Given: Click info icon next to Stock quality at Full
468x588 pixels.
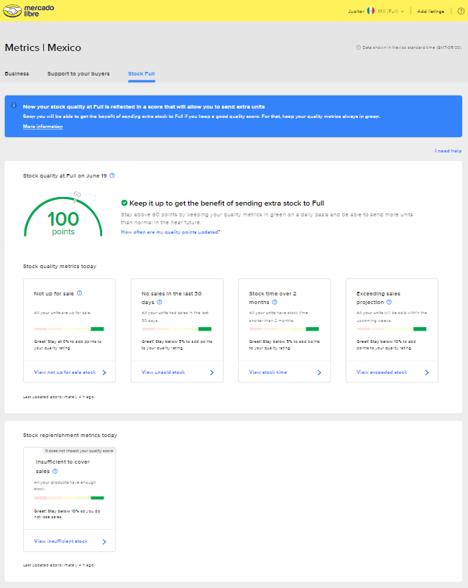Looking at the screenshot, I should pyautogui.click(x=112, y=175).
